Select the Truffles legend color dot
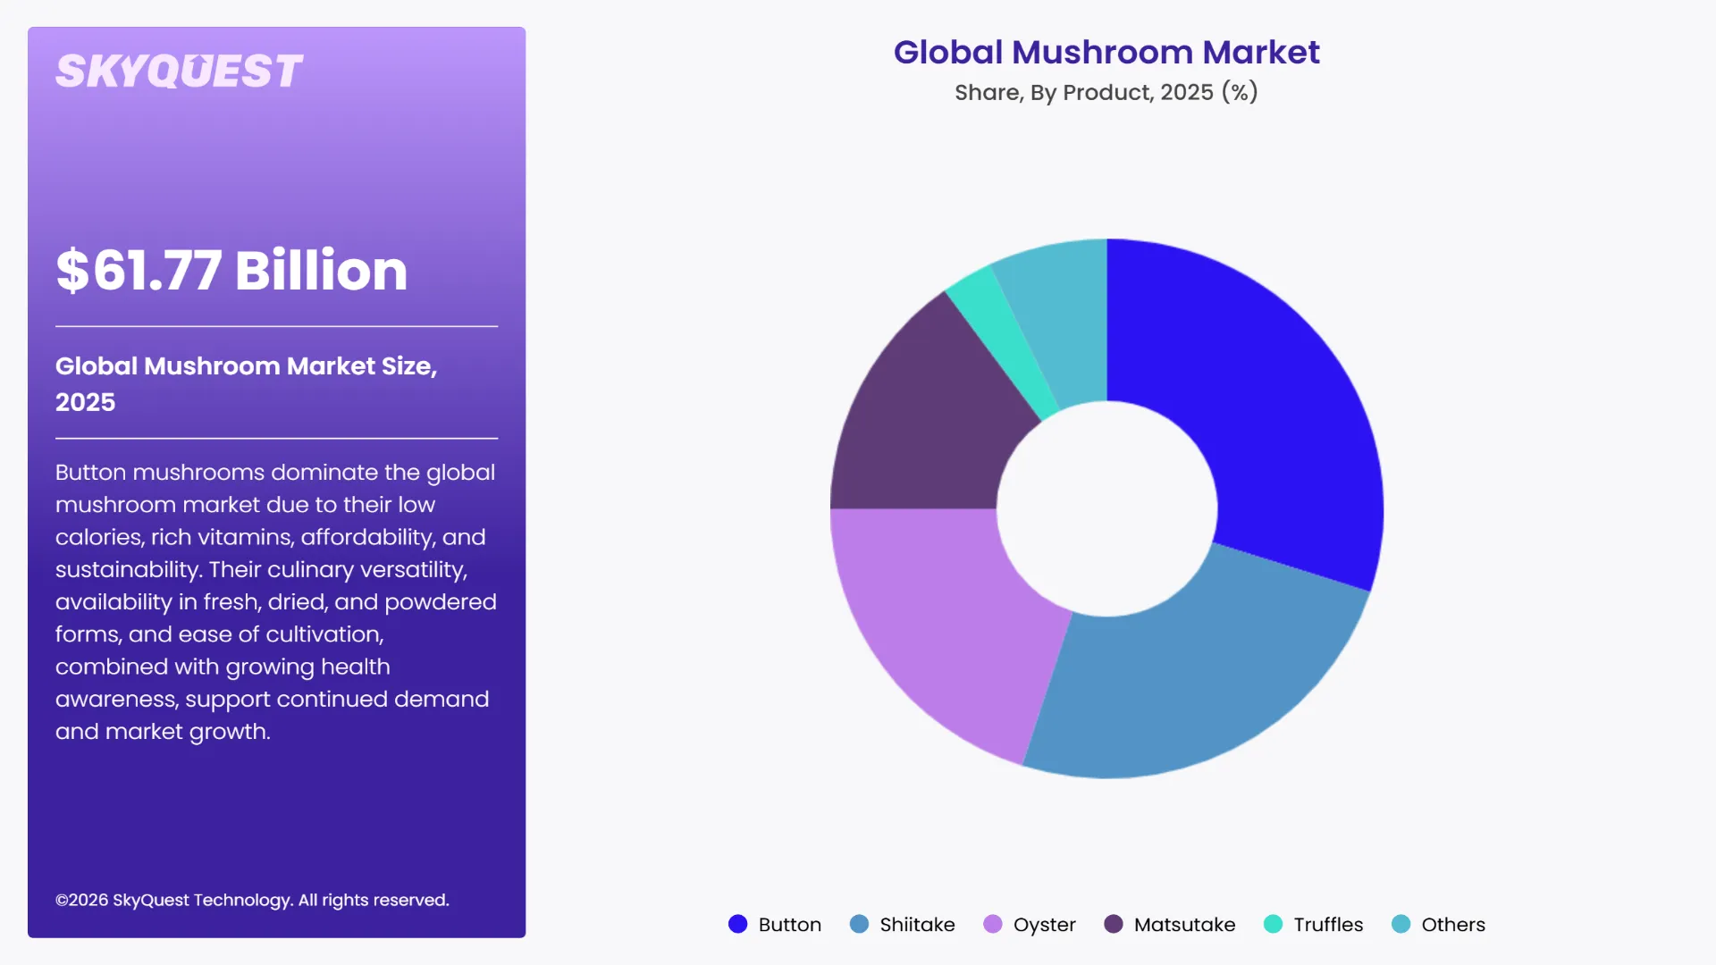This screenshot has width=1716, height=965. coord(1273,925)
